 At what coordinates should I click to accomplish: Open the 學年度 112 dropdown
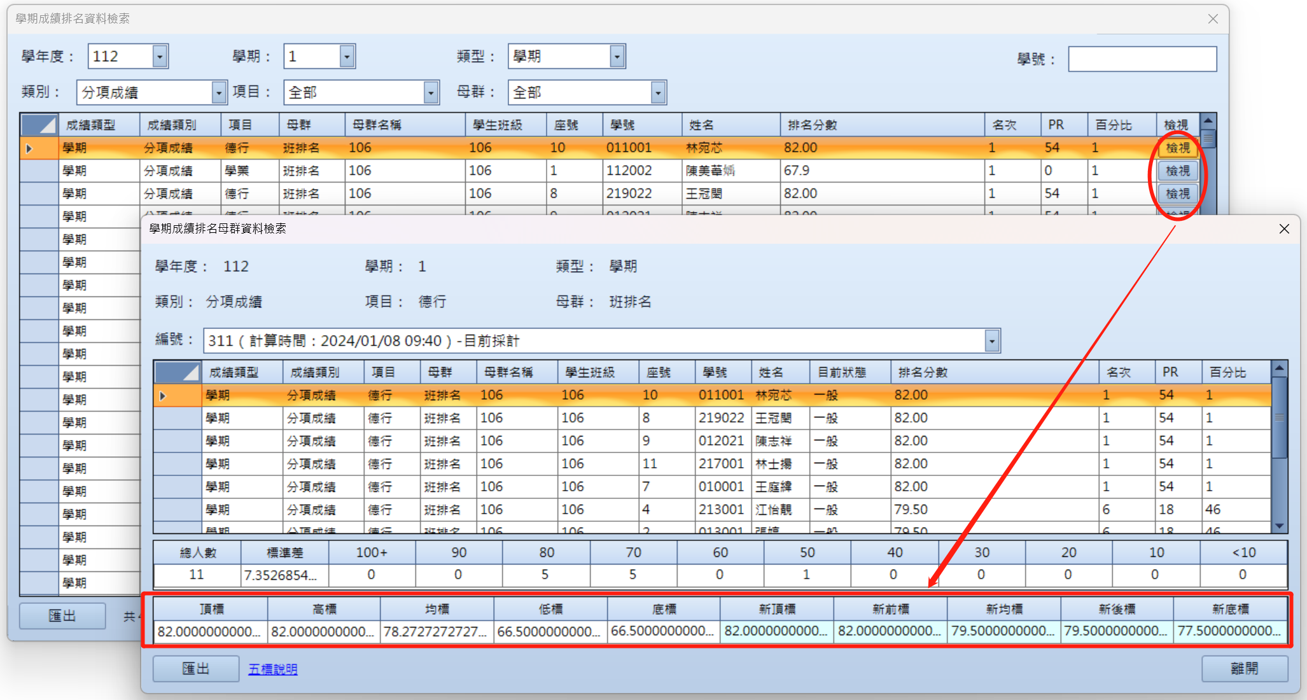pyautogui.click(x=160, y=57)
